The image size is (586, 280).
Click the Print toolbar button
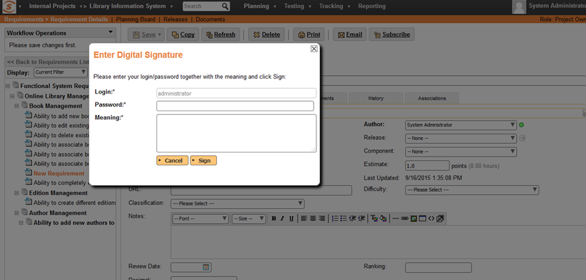pos(309,35)
